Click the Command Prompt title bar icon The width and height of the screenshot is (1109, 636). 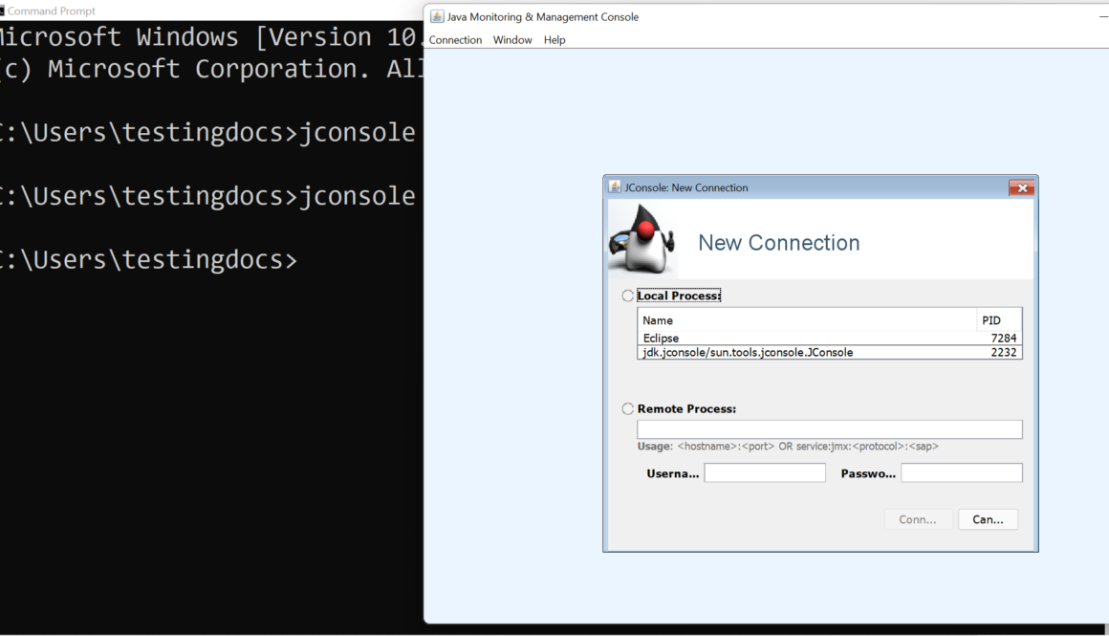click(x=2, y=11)
